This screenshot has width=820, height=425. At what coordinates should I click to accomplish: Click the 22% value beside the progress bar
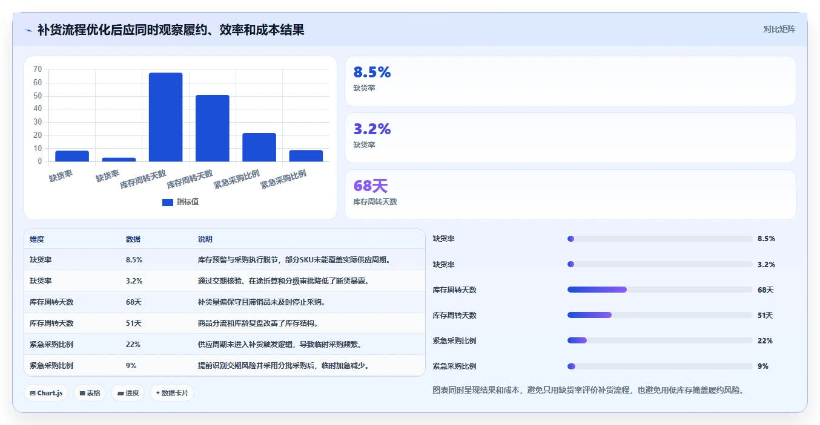(765, 341)
